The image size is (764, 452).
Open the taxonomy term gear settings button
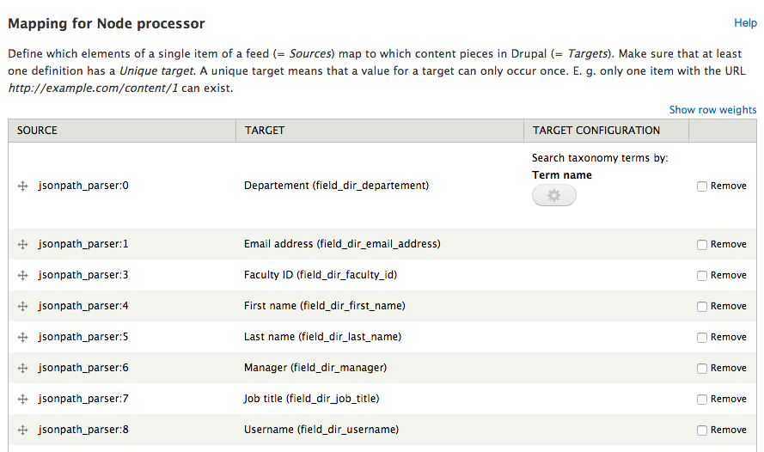pyautogui.click(x=554, y=195)
